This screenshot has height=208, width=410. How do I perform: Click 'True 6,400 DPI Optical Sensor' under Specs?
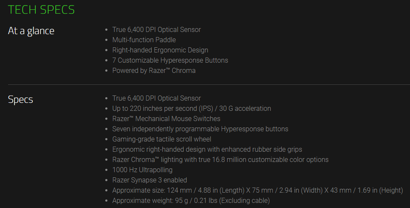[x=156, y=98]
